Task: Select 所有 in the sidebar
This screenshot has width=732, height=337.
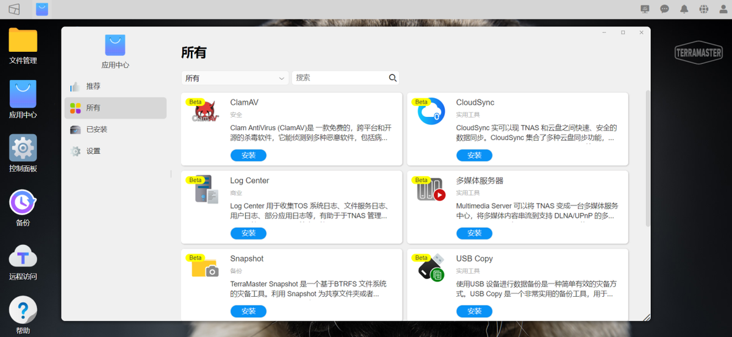Action: point(115,108)
